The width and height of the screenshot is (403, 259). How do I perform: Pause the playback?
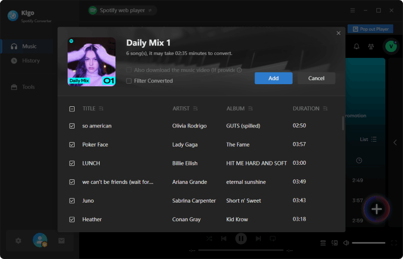(x=241, y=239)
